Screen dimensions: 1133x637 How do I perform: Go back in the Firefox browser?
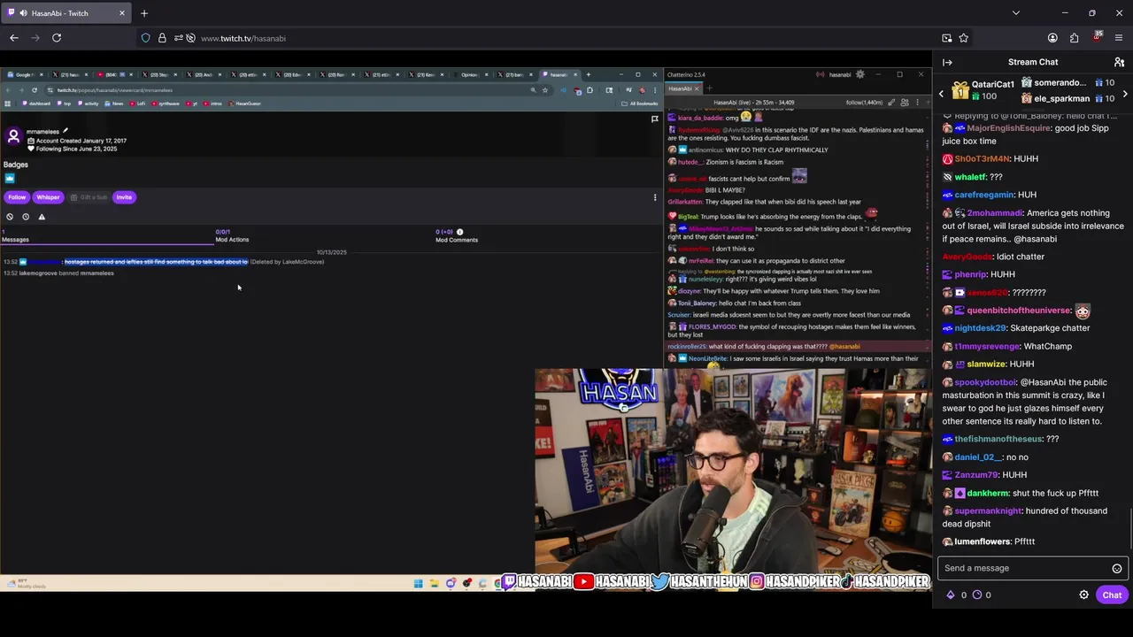14,38
